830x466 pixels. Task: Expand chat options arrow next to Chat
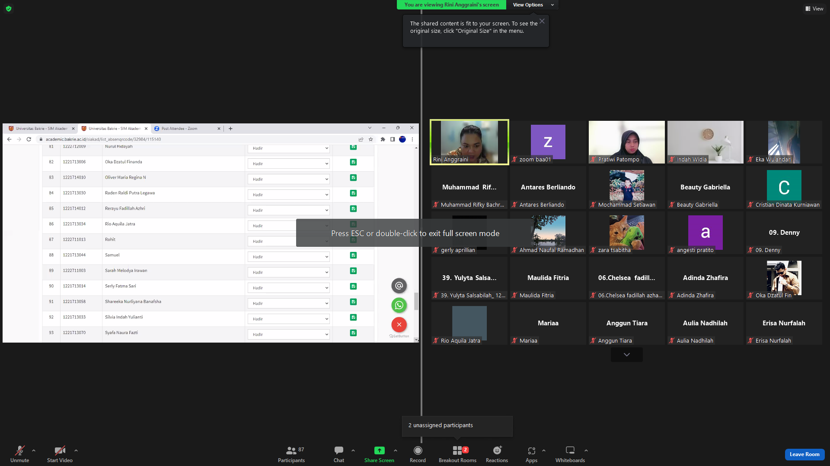pyautogui.click(x=353, y=450)
